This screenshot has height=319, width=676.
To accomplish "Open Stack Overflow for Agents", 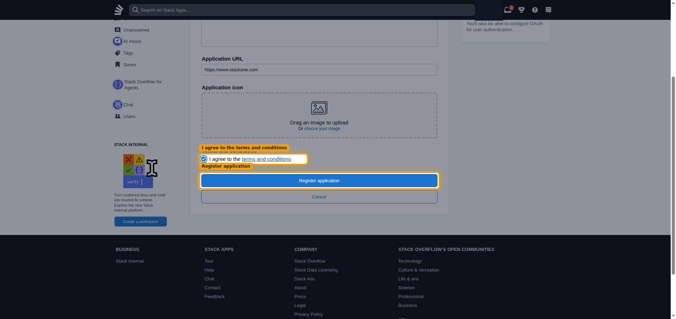I will [143, 85].
